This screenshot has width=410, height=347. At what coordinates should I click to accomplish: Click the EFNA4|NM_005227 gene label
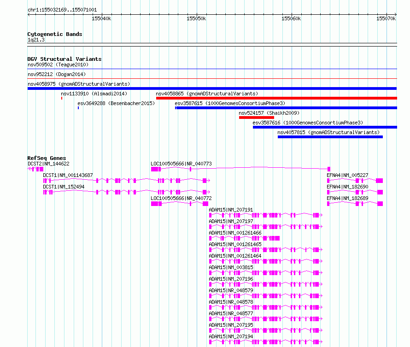[x=347, y=175]
